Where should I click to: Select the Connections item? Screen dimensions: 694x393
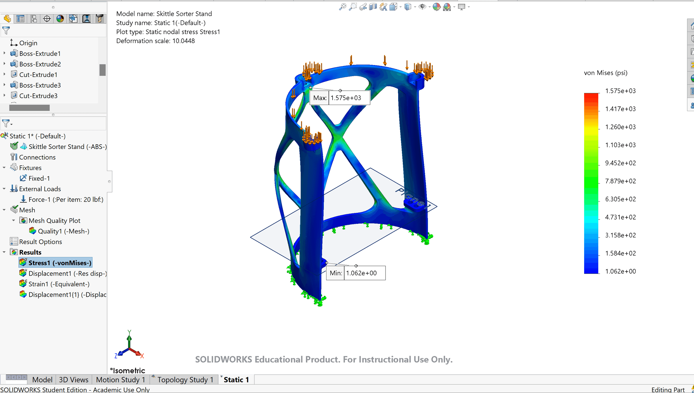[x=33, y=157]
